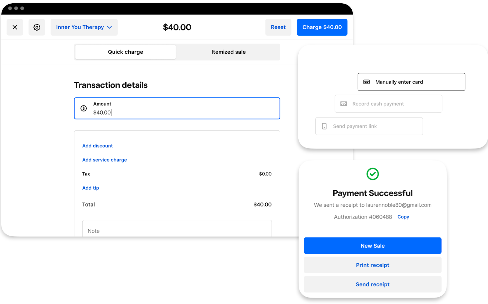Switch to the Itemized sale tab

click(x=228, y=52)
